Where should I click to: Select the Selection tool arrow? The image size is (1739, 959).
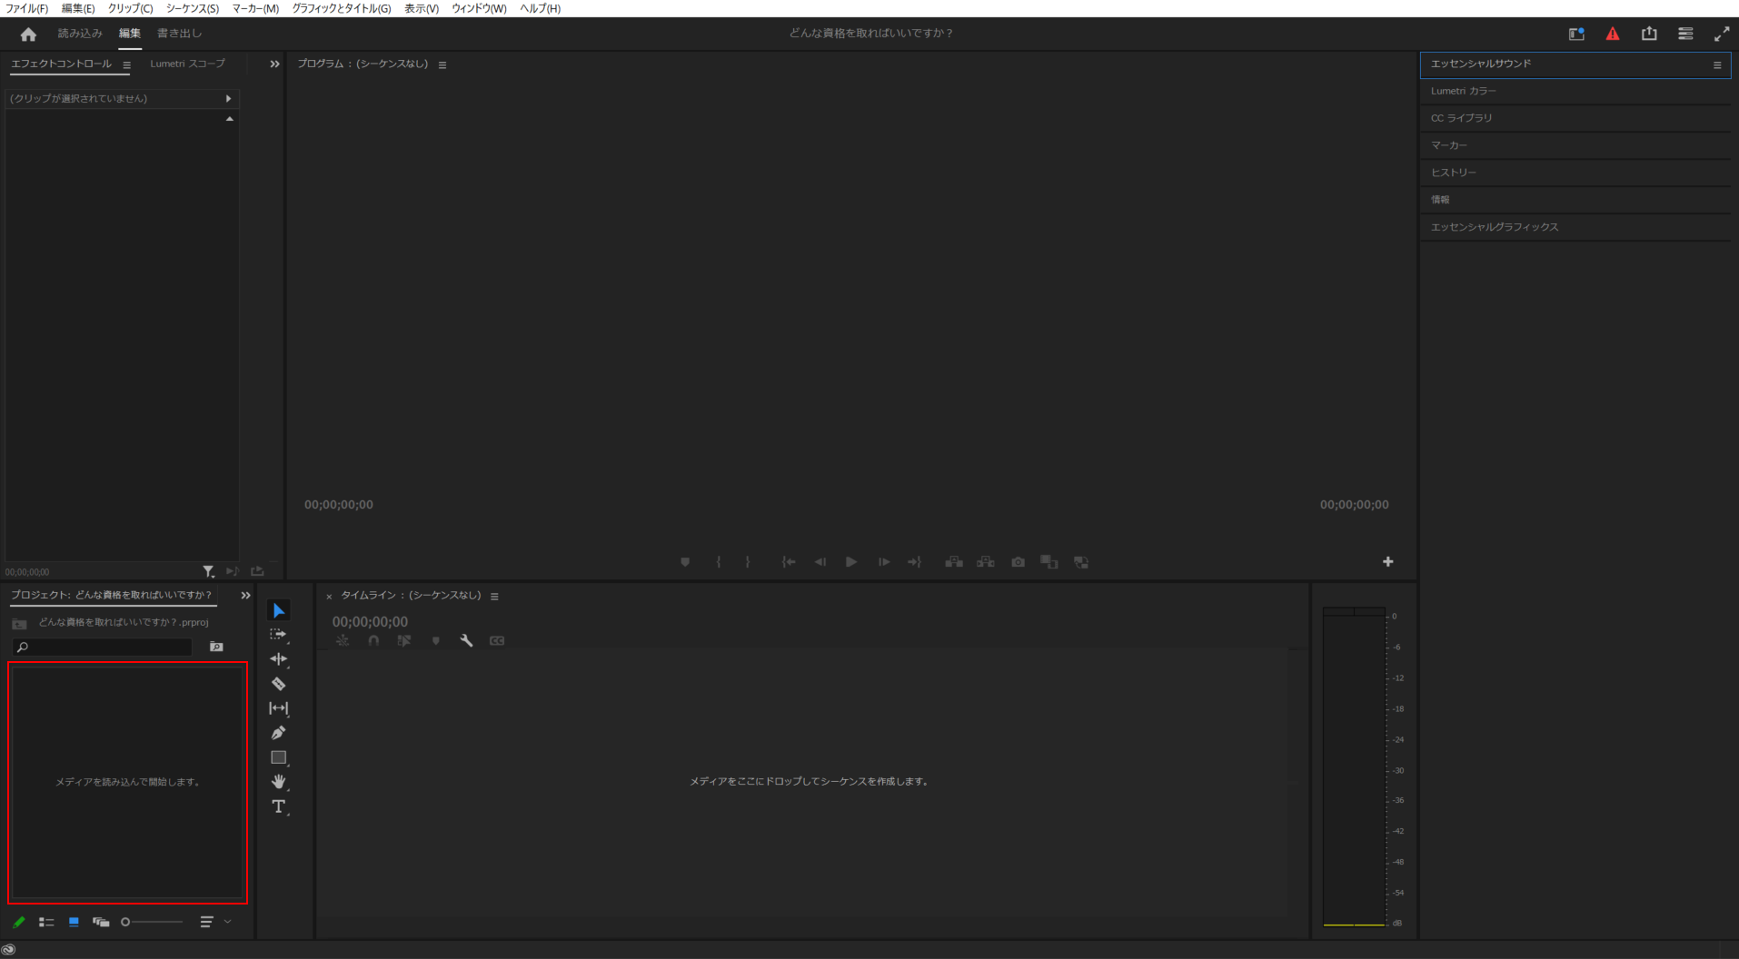[x=279, y=610]
